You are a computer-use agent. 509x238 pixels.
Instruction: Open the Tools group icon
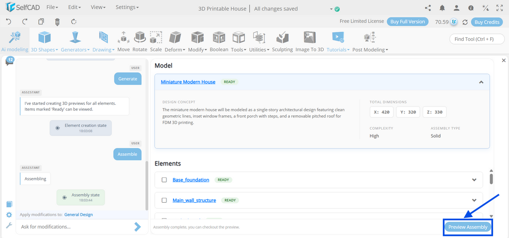pyautogui.click(x=239, y=38)
